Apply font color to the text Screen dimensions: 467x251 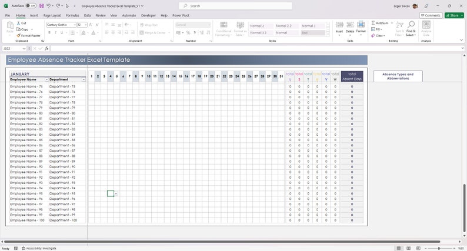click(x=93, y=32)
